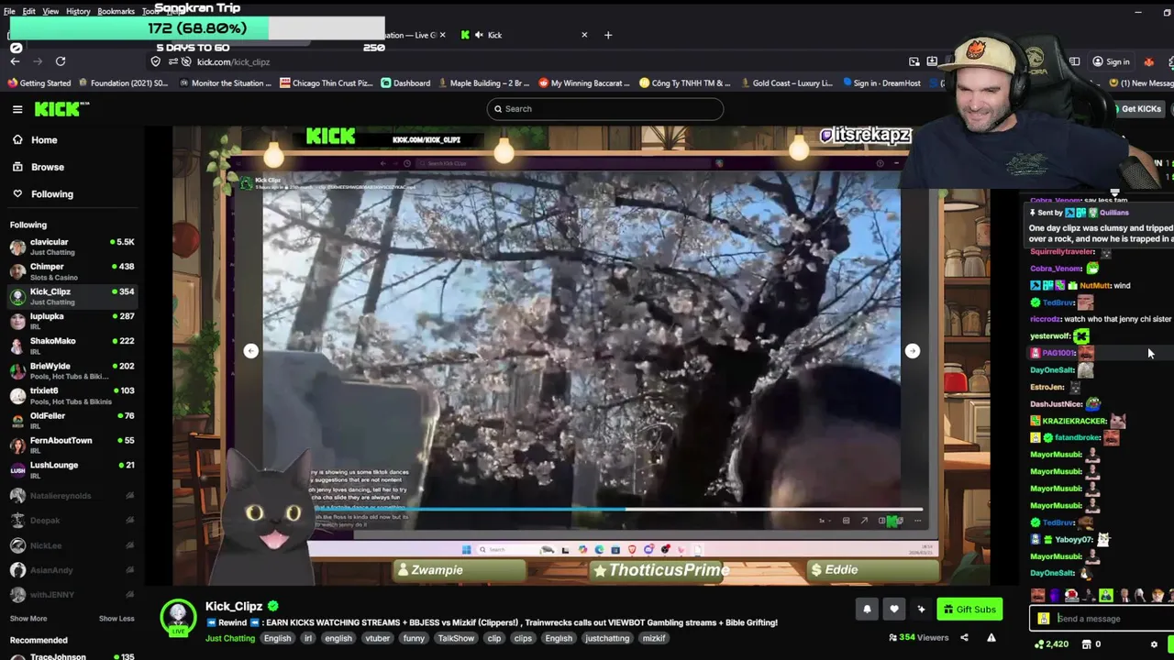Click the Kick_Clipz channel avatar below video
Viewport: 1174px width, 660px height.
click(178, 618)
